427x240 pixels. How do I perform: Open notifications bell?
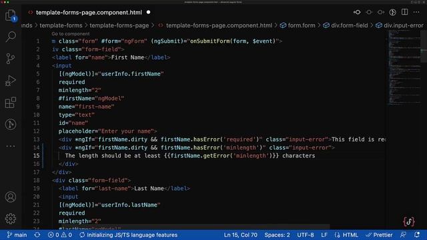(x=417, y=235)
